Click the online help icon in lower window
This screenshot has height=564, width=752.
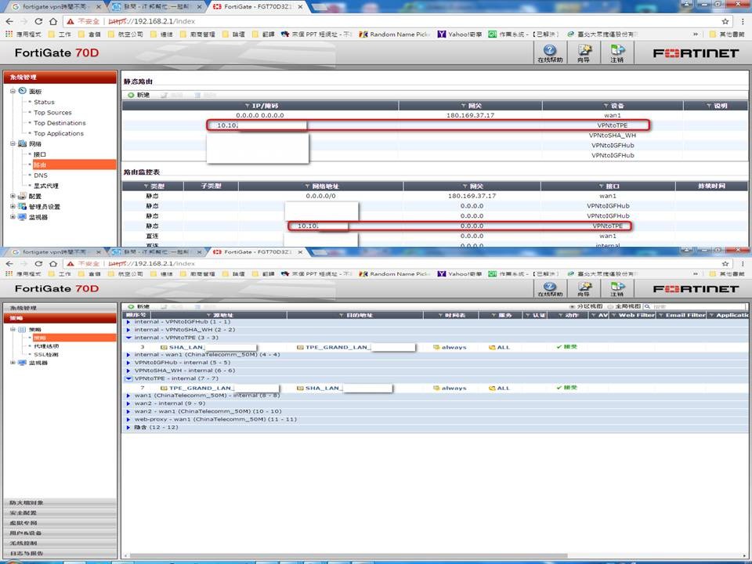(550, 286)
